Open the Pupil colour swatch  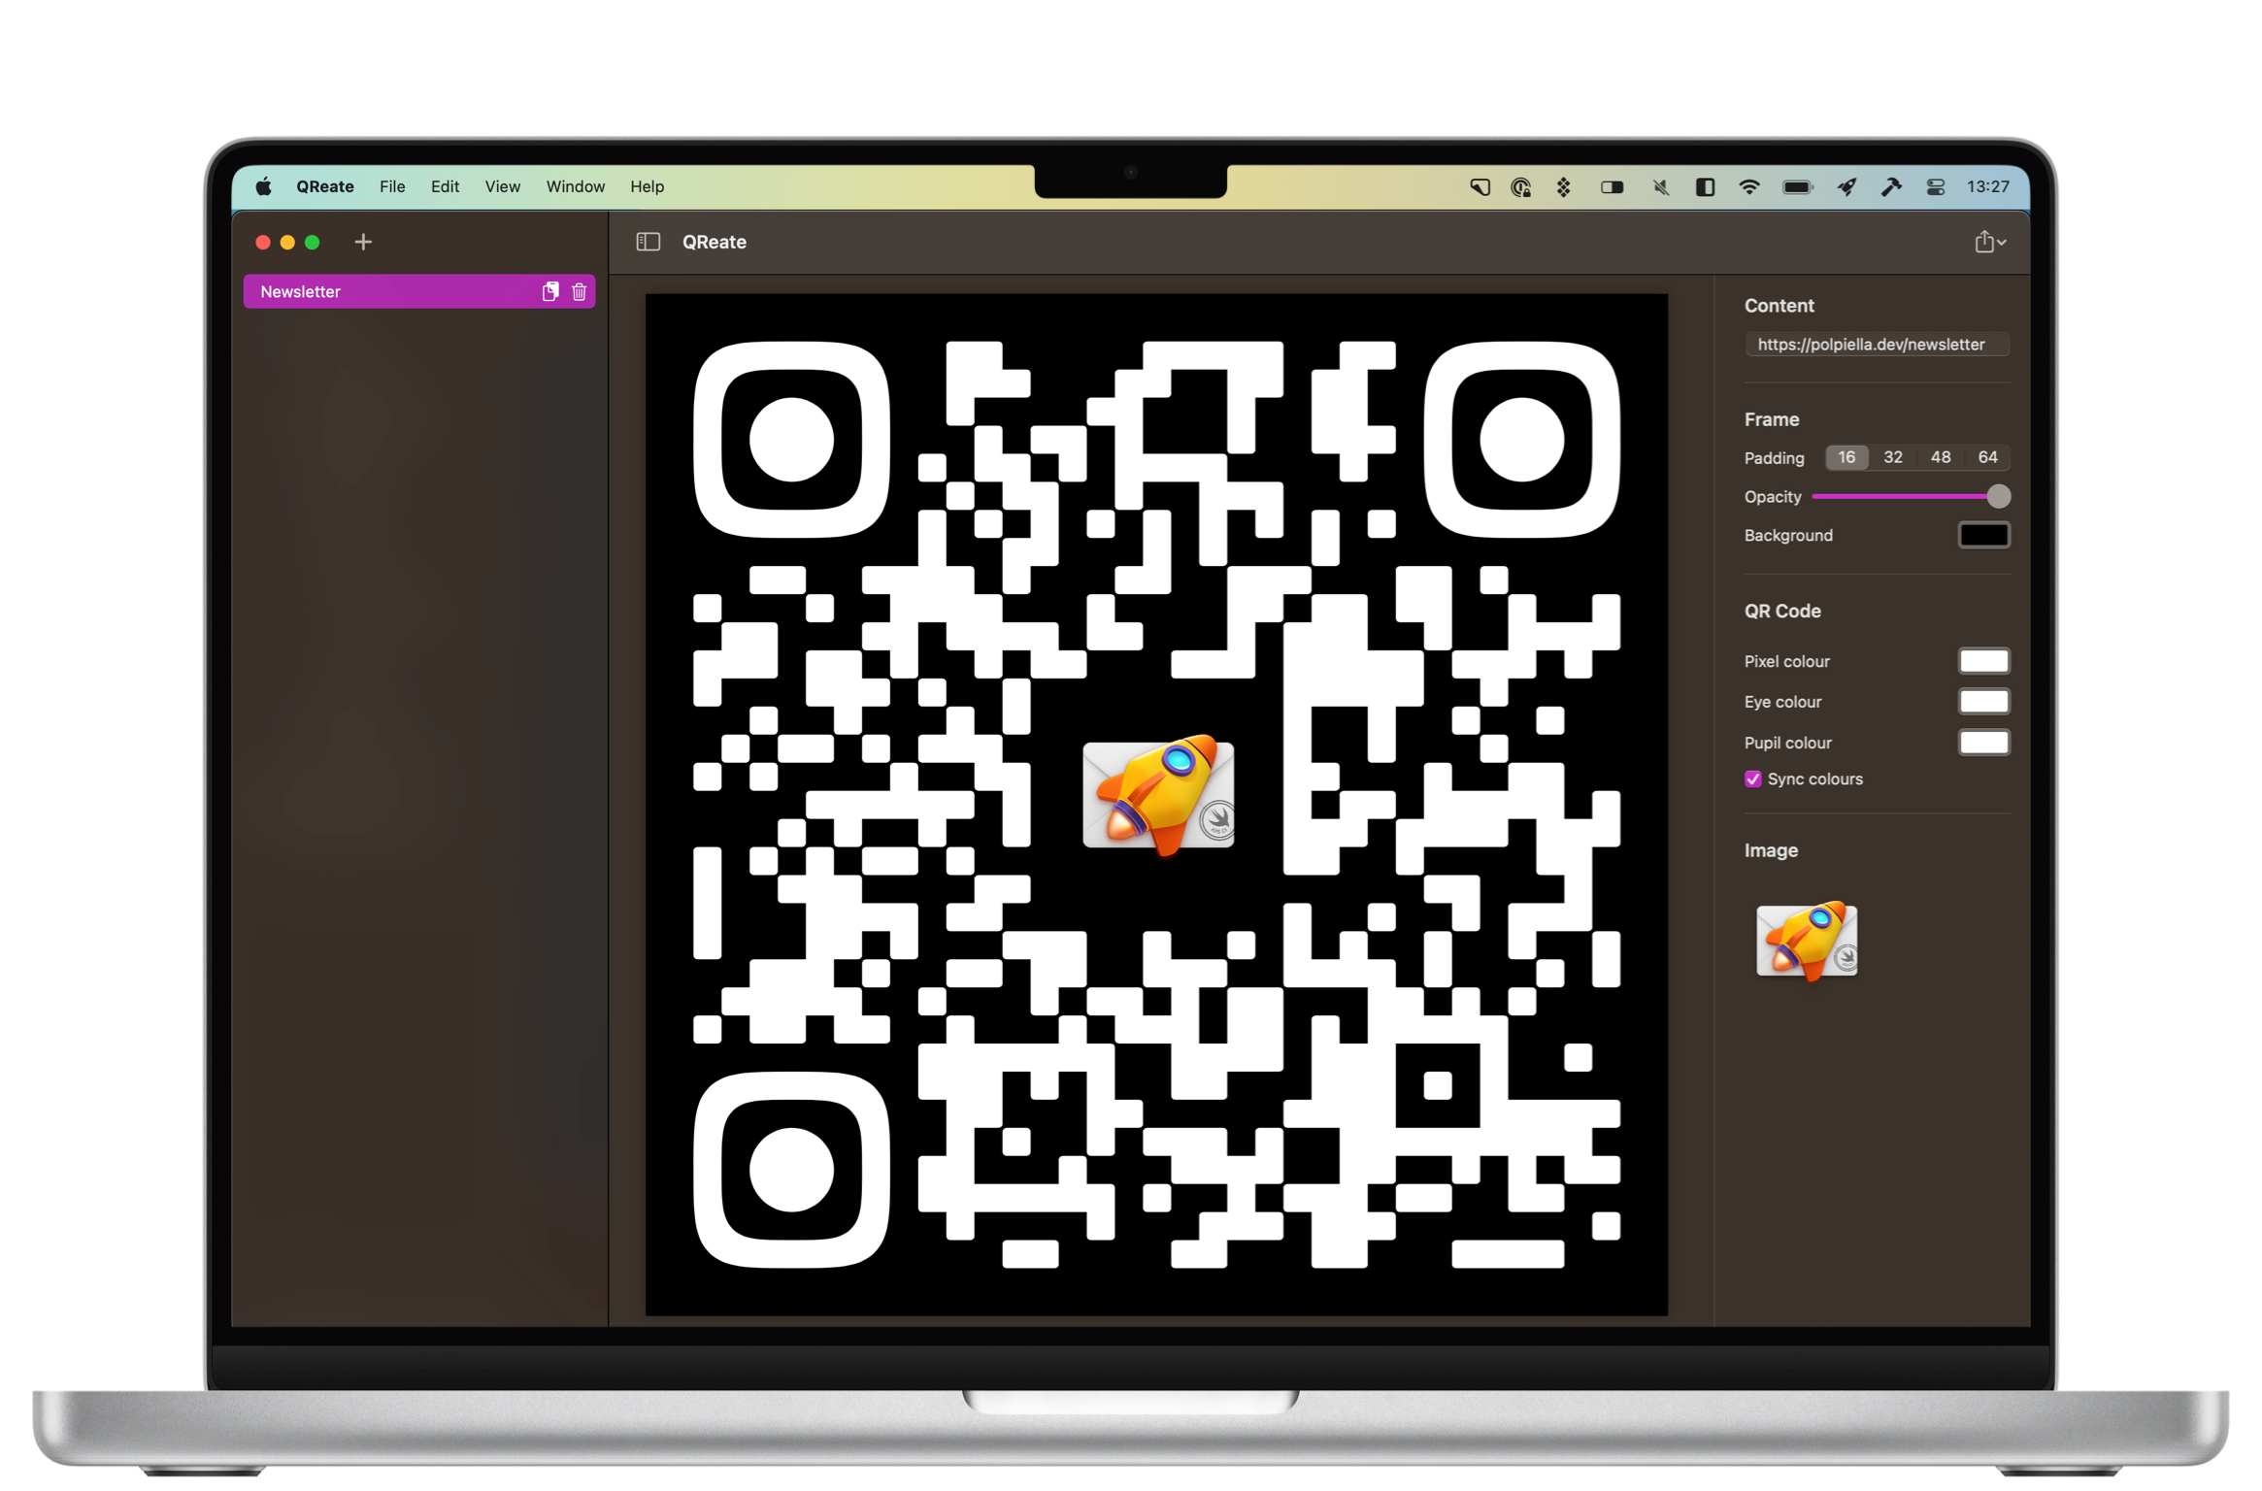[x=1983, y=743]
